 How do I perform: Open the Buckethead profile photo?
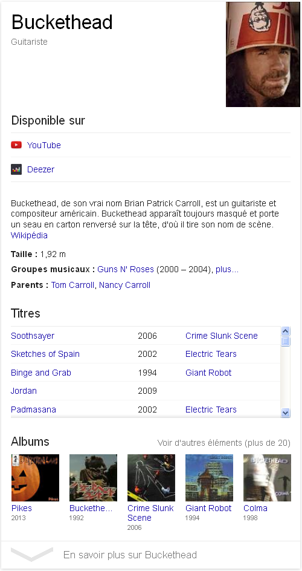pyautogui.click(x=263, y=54)
